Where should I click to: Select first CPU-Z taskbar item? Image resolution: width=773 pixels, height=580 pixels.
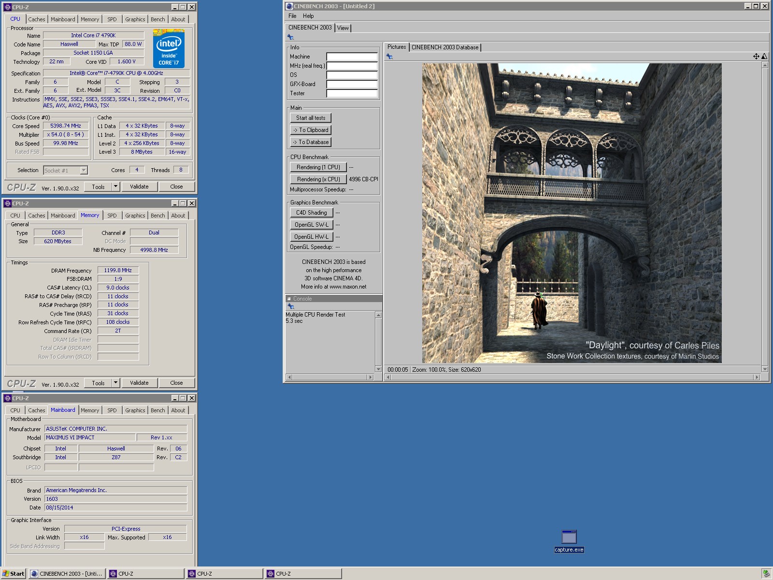145,574
